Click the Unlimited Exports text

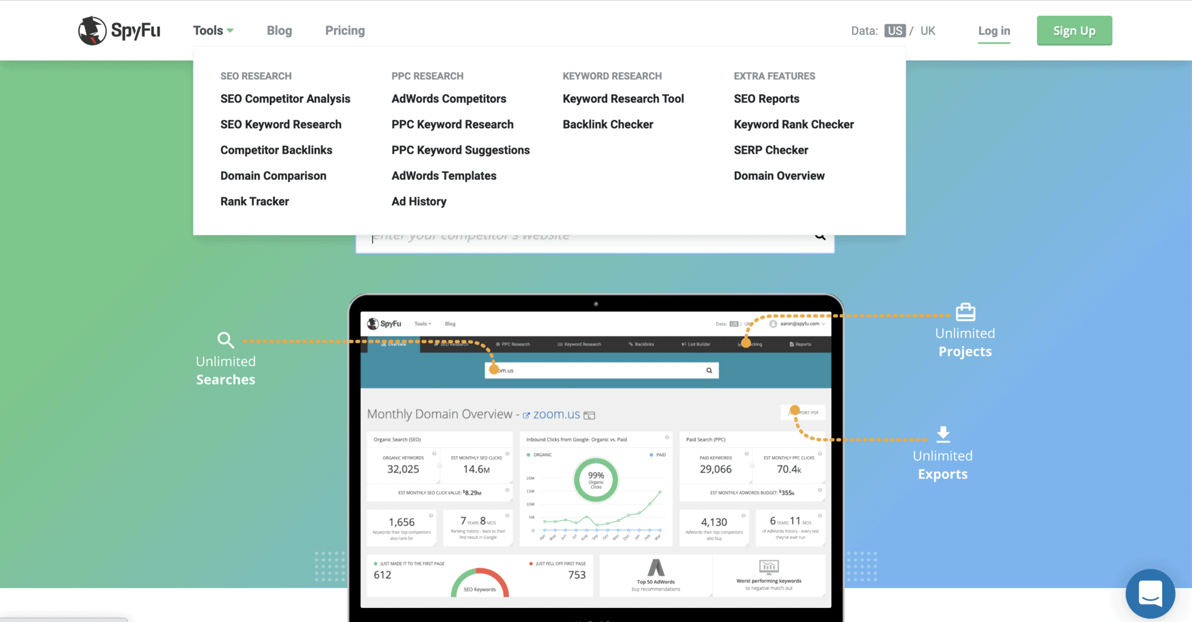(x=943, y=465)
